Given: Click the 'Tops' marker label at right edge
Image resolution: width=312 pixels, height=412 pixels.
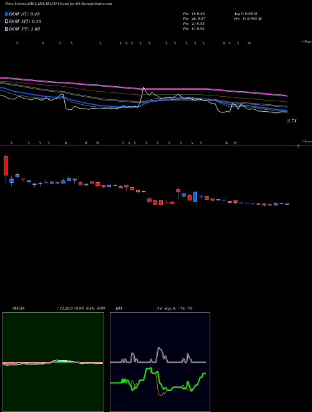Looking at the screenshot, I should point(307,42).
